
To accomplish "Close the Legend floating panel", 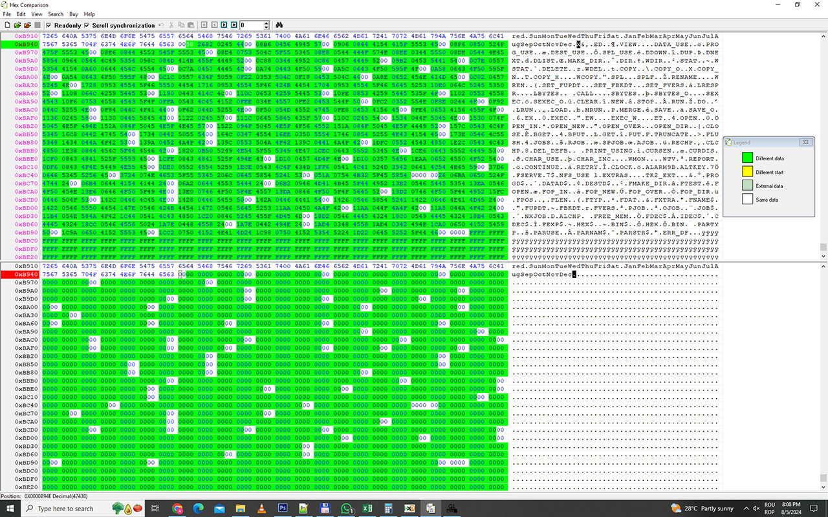I will 806,142.
